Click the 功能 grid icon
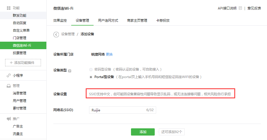 point(8,8)
